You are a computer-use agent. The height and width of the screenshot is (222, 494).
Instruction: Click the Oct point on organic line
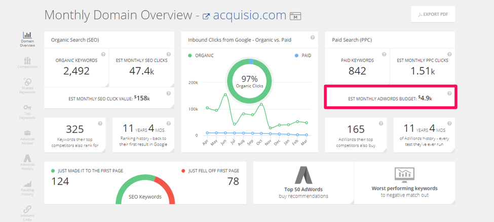tap(261, 104)
